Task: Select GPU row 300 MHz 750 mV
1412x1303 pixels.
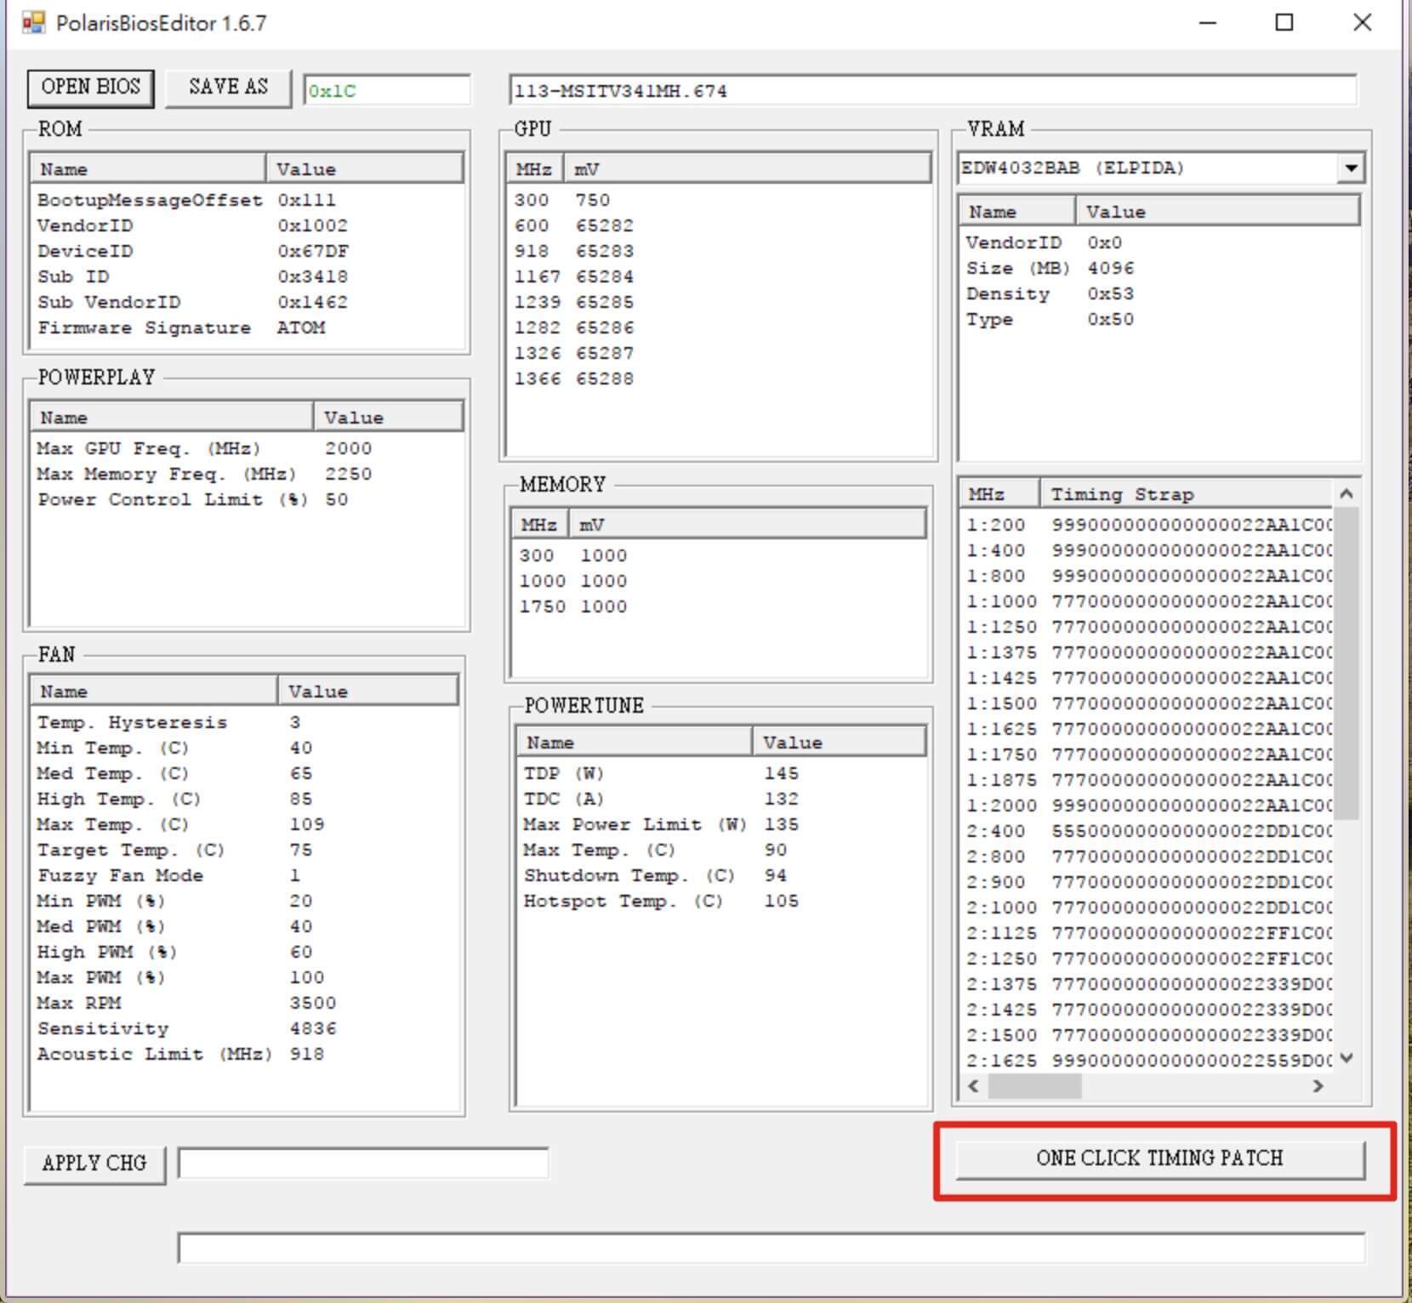Action: [x=719, y=201]
